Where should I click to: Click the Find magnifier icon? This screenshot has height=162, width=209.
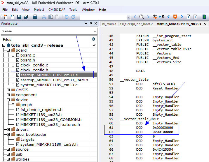pyautogui.click(x=141, y=17)
